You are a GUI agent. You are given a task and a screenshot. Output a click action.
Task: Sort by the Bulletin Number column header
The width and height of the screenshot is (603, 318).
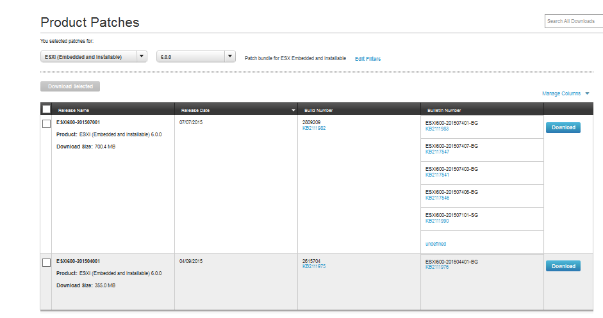pyautogui.click(x=444, y=110)
